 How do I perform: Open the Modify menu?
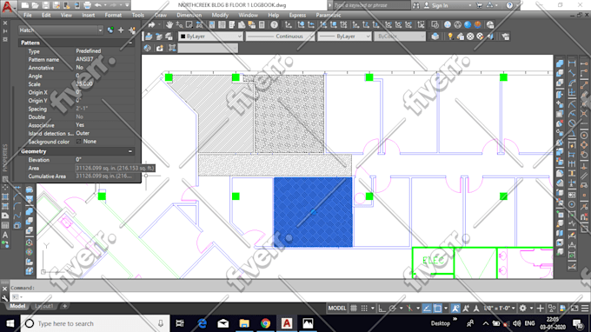point(220,15)
